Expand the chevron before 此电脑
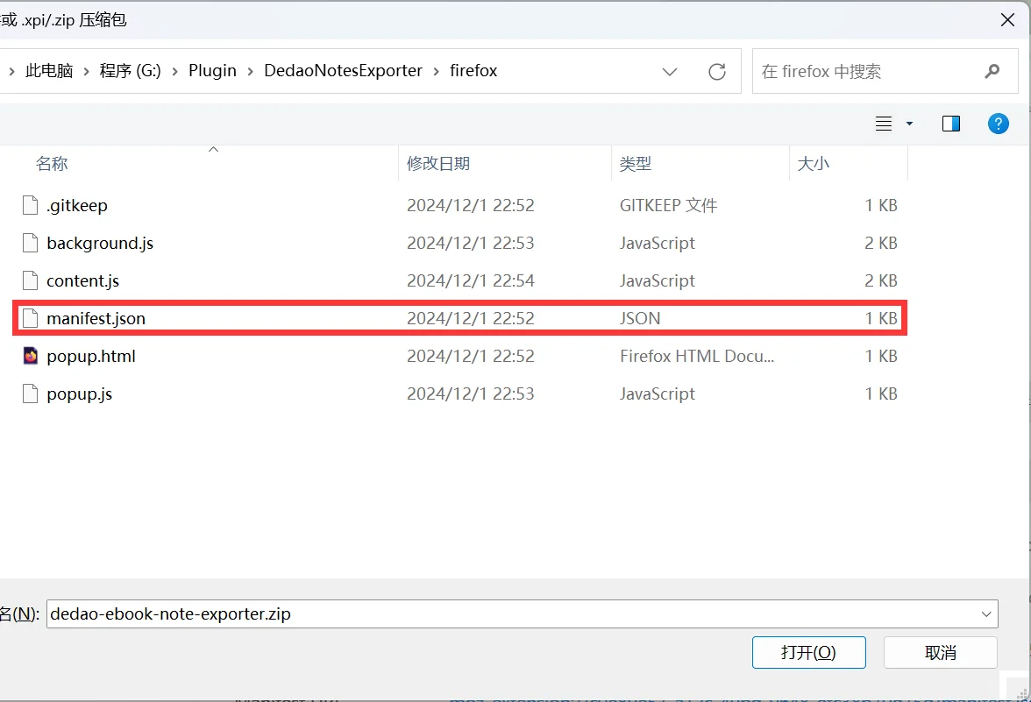Image resolution: width=1031 pixels, height=702 pixels. coord(11,71)
